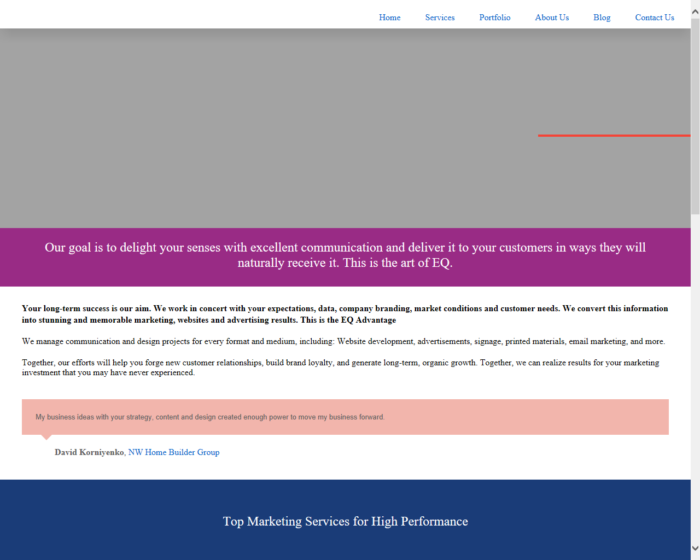700x560 pixels.
Task: Navigate to About Us
Action: click(x=552, y=17)
